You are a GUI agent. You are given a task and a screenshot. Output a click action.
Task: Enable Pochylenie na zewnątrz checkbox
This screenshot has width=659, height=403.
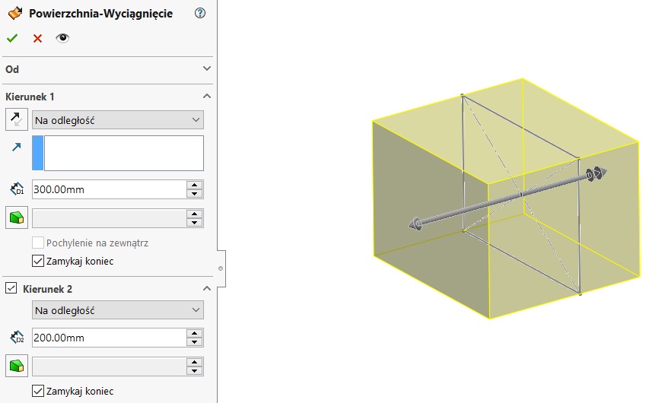38,243
